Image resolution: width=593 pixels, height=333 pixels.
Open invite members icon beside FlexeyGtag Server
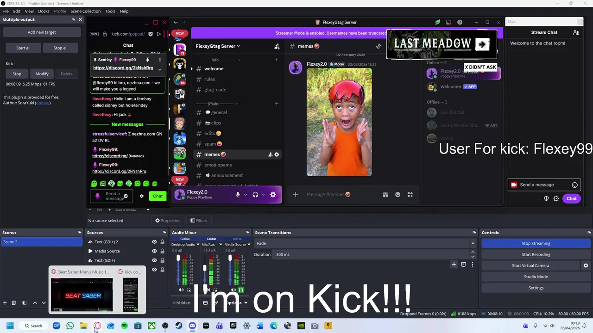tap(277, 46)
